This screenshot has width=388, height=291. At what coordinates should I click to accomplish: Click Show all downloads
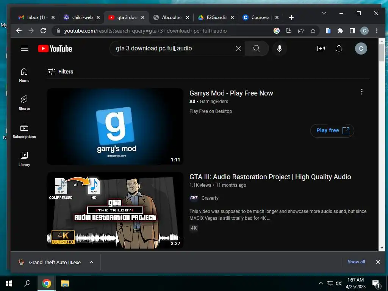(356, 262)
